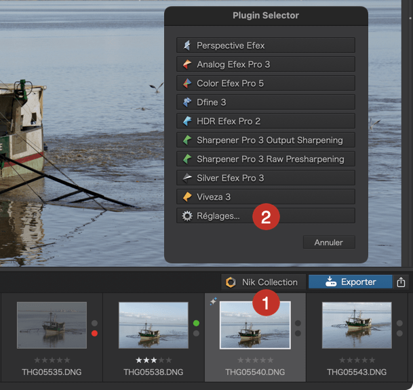Select the THG05538.DNG thumbnail
This screenshot has height=390, width=413.
pos(153,325)
